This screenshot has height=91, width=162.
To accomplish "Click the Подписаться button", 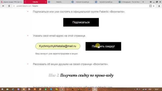I will (81, 22).
